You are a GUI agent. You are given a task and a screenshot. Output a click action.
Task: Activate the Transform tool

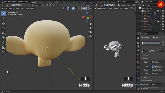click(x=3, y=37)
